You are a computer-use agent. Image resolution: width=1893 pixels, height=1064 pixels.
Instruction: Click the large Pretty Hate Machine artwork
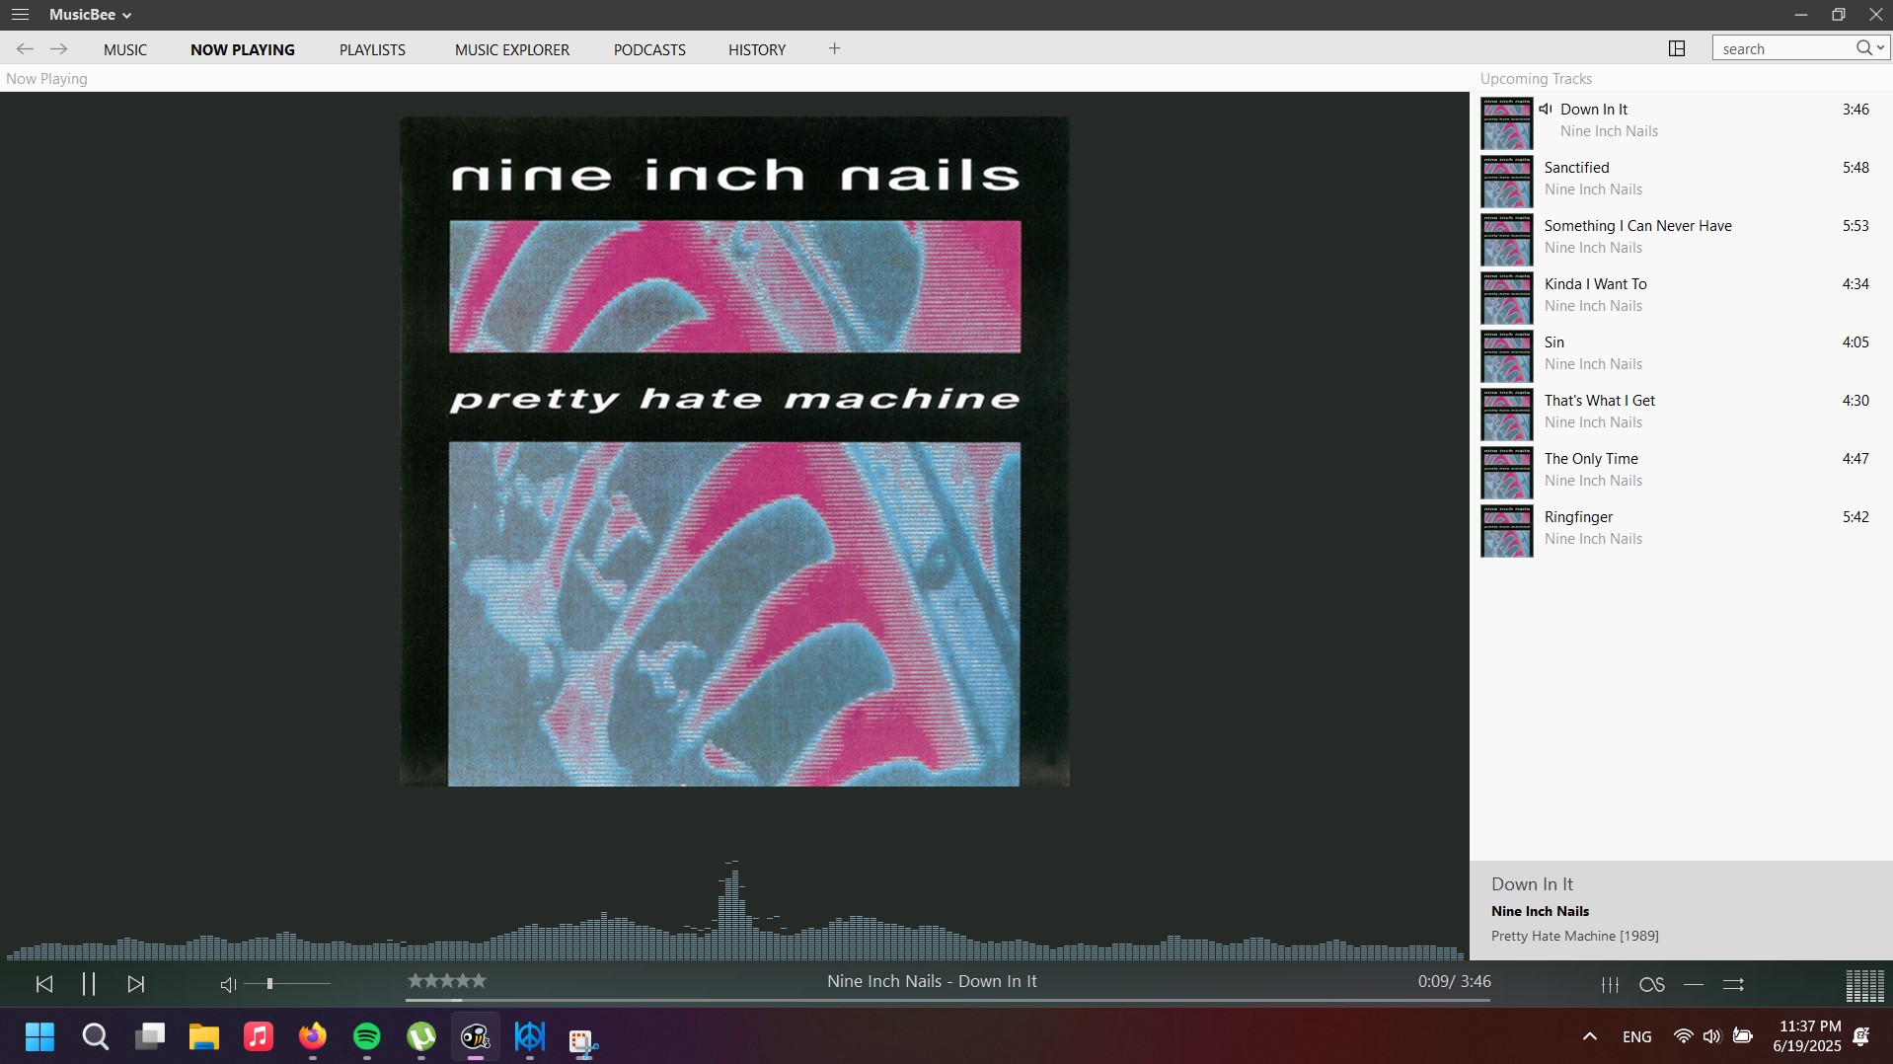pos(734,451)
